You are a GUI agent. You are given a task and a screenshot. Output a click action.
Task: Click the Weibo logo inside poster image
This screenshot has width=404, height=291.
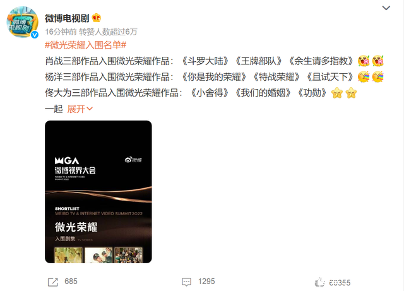[133, 160]
